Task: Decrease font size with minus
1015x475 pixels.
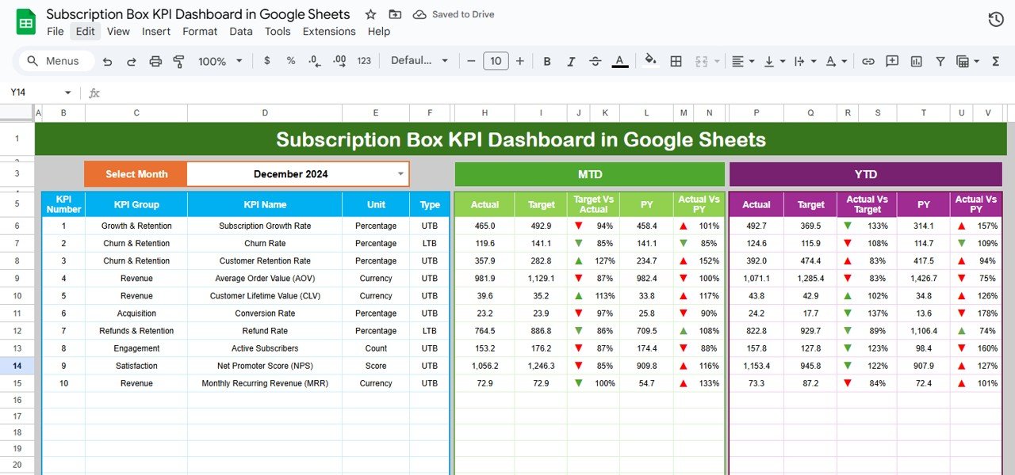Action: pos(471,61)
